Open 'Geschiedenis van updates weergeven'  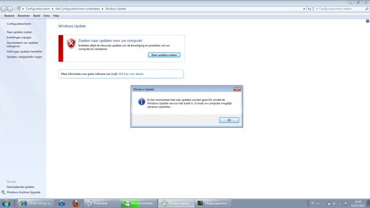22,44
